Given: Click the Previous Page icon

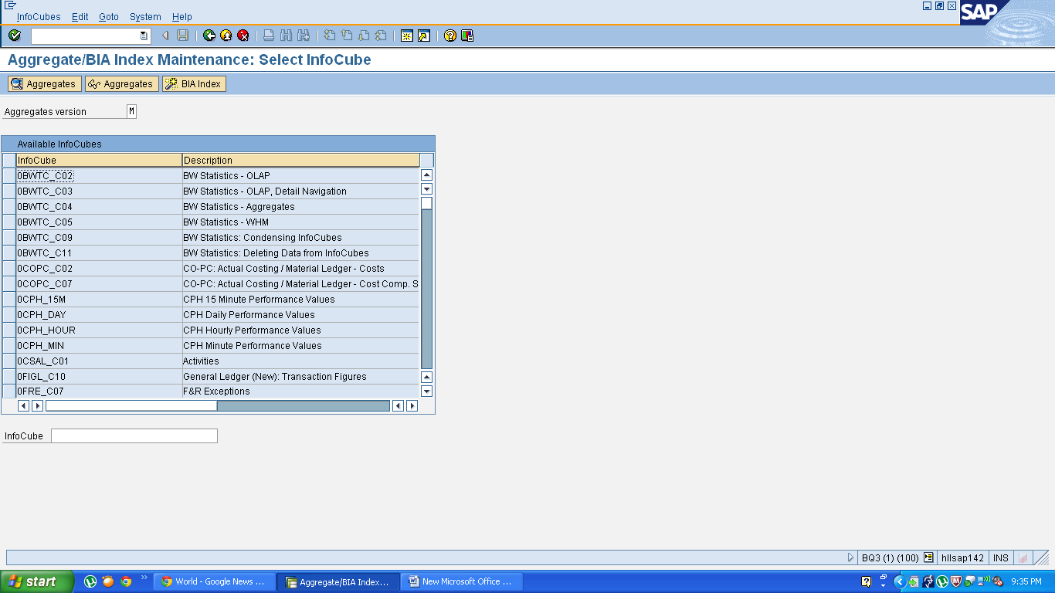Looking at the screenshot, I should point(346,36).
